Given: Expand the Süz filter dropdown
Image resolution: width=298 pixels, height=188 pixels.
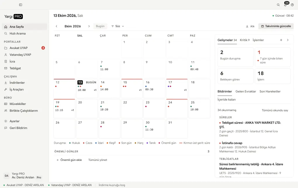Looking at the screenshot, I should (x=118, y=26).
